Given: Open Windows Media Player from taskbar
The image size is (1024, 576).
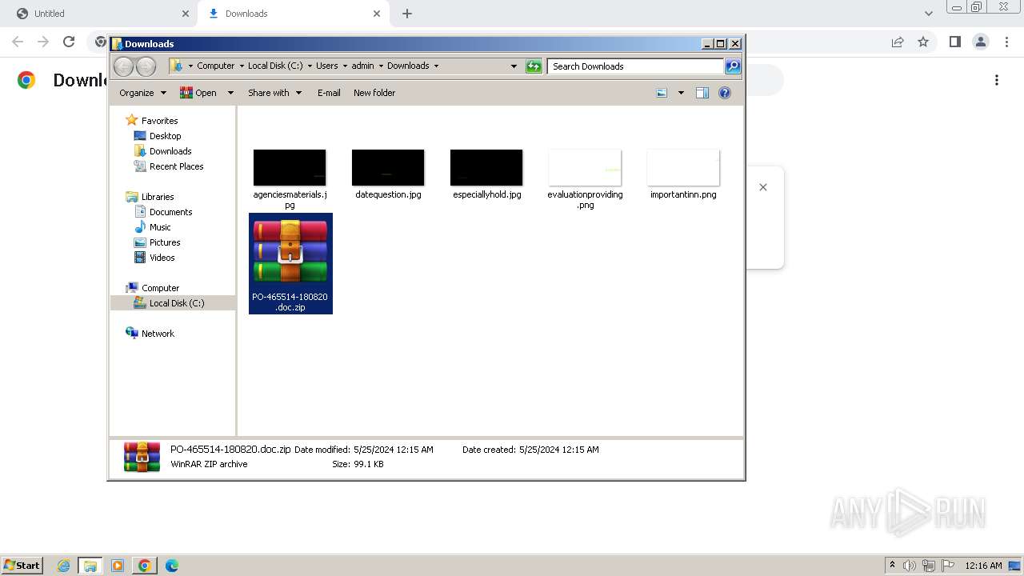Looking at the screenshot, I should 118,566.
